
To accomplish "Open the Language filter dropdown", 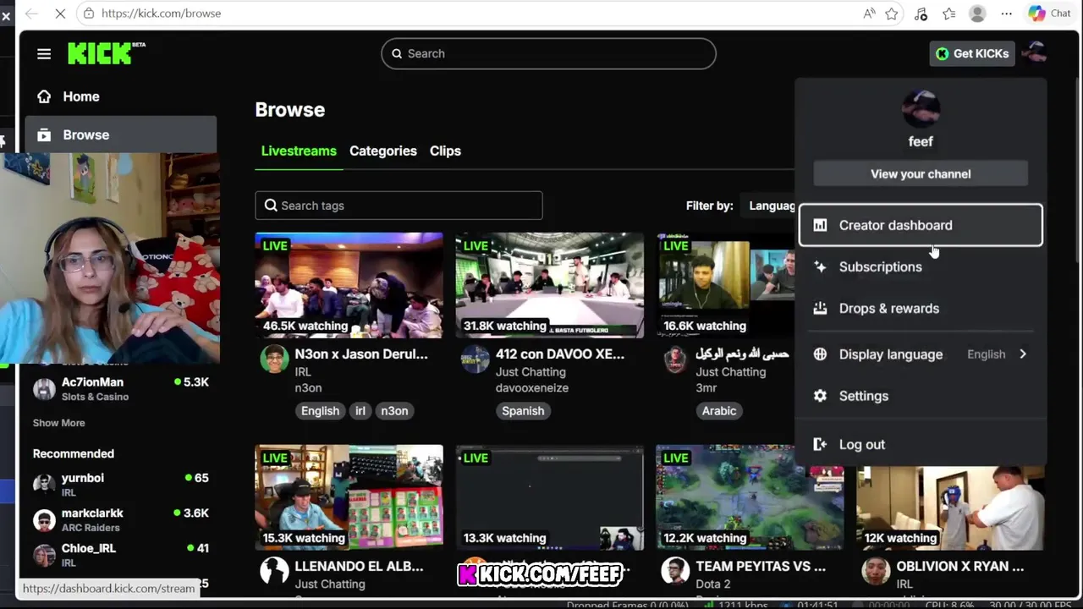I will point(770,206).
